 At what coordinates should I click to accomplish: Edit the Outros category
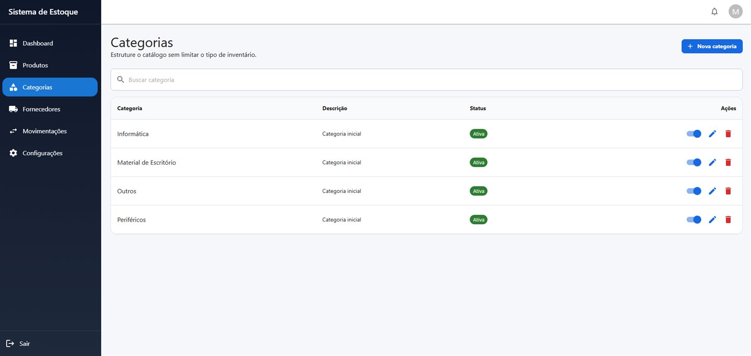pos(712,191)
